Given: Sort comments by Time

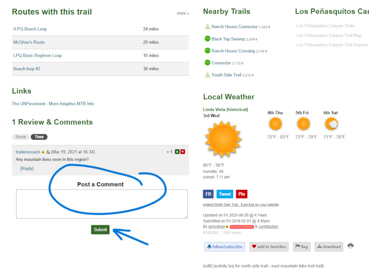Looking at the screenshot, I should [39, 137].
